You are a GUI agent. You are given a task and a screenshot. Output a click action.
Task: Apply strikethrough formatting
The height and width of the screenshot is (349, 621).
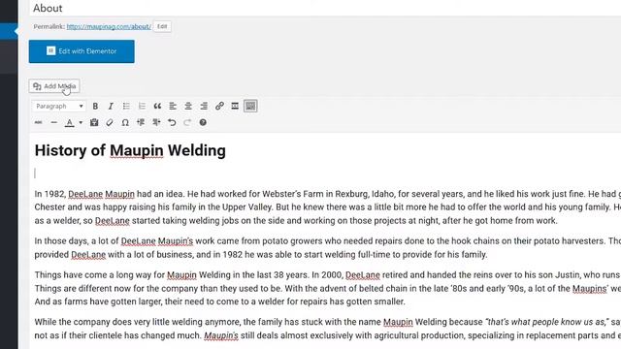(39, 123)
